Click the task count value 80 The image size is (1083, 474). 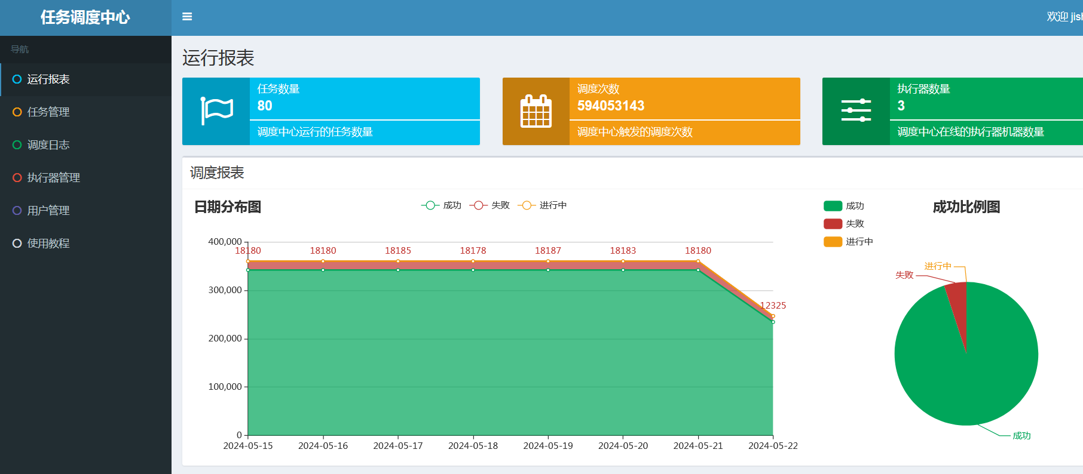click(265, 106)
